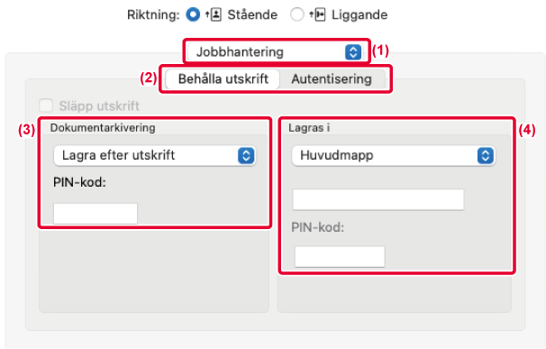546x349 pixels.
Task: Click the Dokumentarkivering group heading
Action: 103,128
